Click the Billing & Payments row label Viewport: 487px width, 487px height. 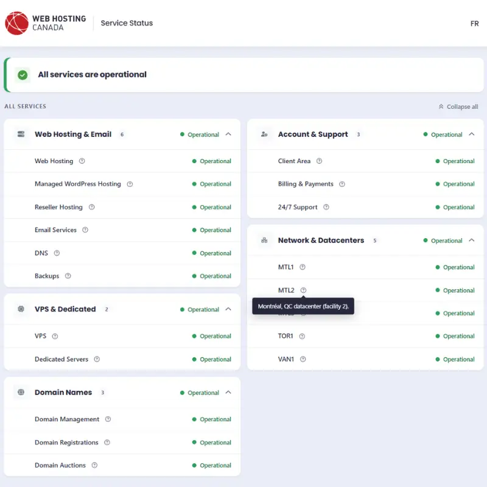306,184
